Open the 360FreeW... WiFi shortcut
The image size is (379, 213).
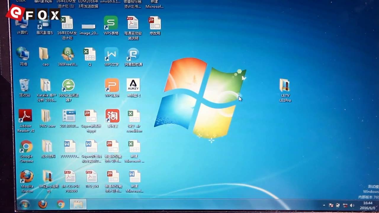pos(68,57)
